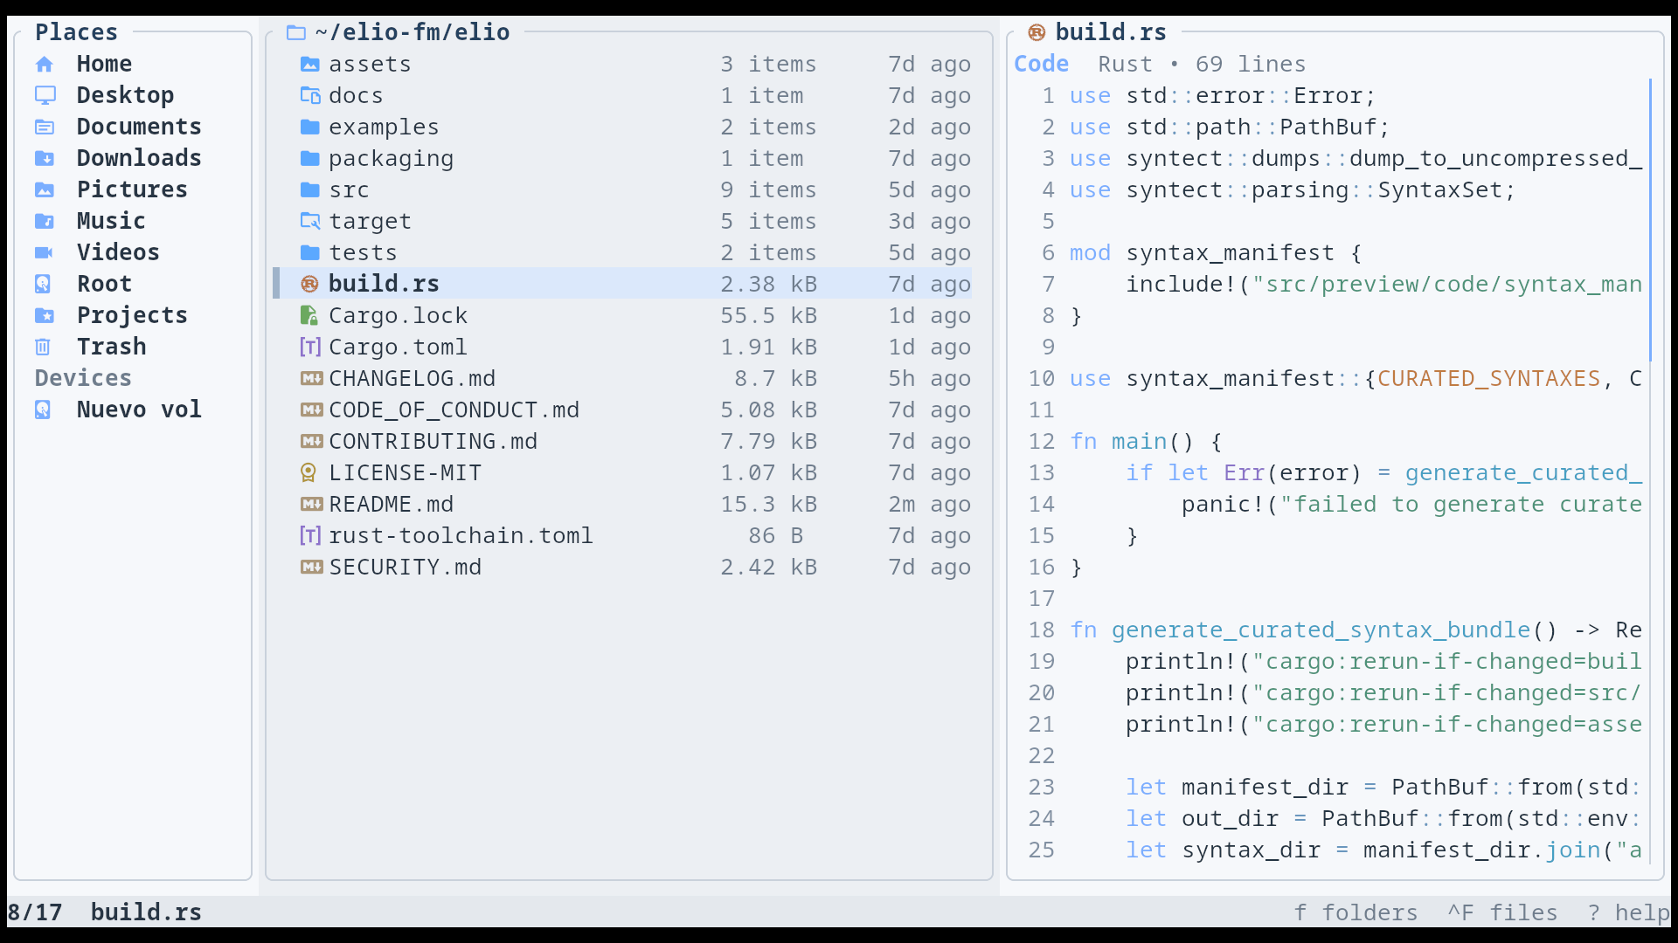Select the CONTRIBUTING.md file name

(x=433, y=442)
